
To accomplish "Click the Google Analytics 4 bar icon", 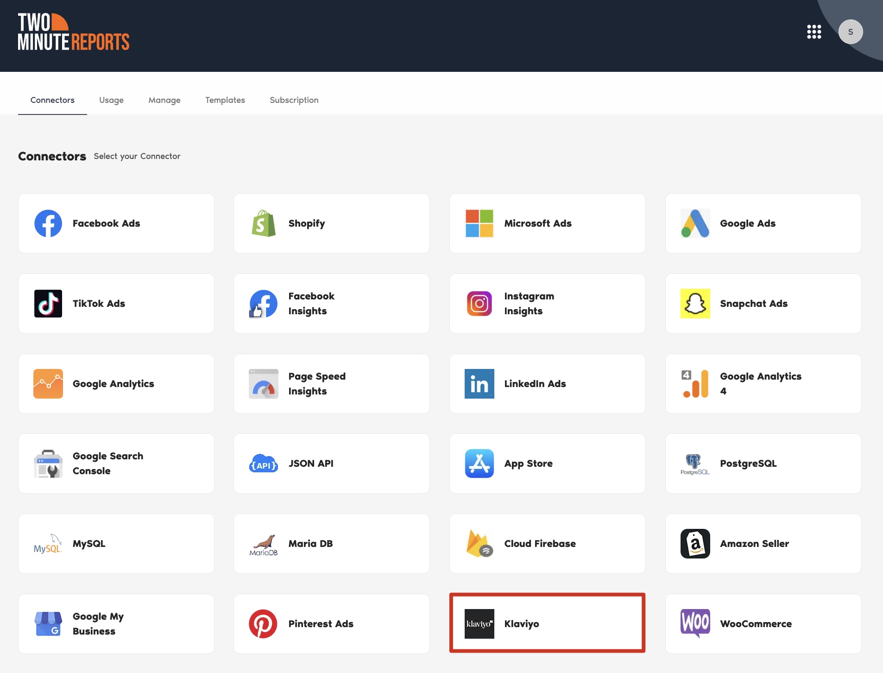I will 695,384.
